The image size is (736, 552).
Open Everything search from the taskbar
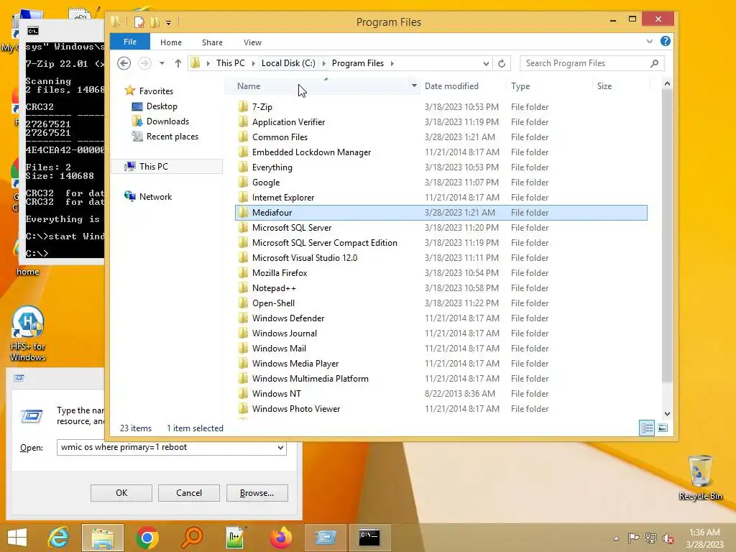point(191,538)
